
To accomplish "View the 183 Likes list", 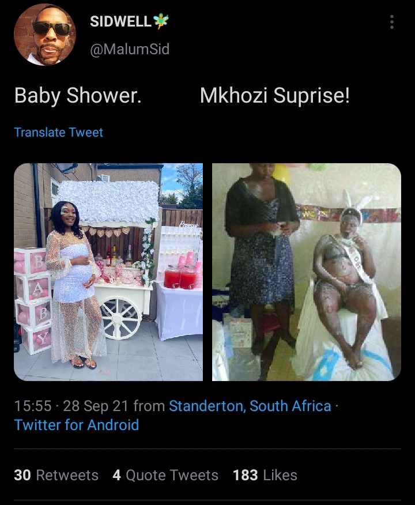I will click(265, 476).
